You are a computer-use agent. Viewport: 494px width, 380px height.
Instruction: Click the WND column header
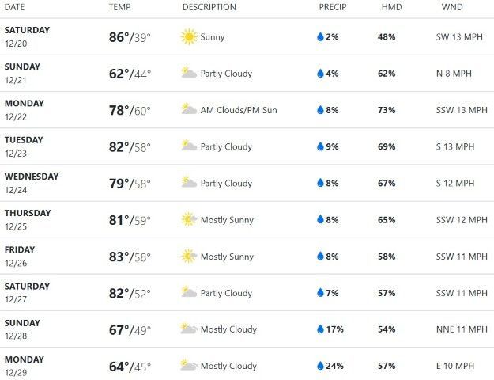[x=452, y=7]
